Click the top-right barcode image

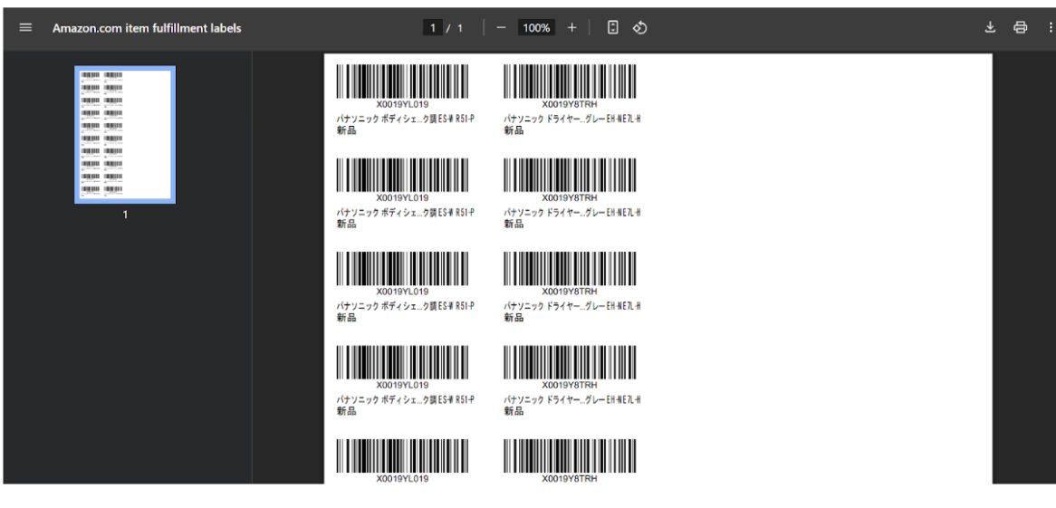(x=570, y=81)
